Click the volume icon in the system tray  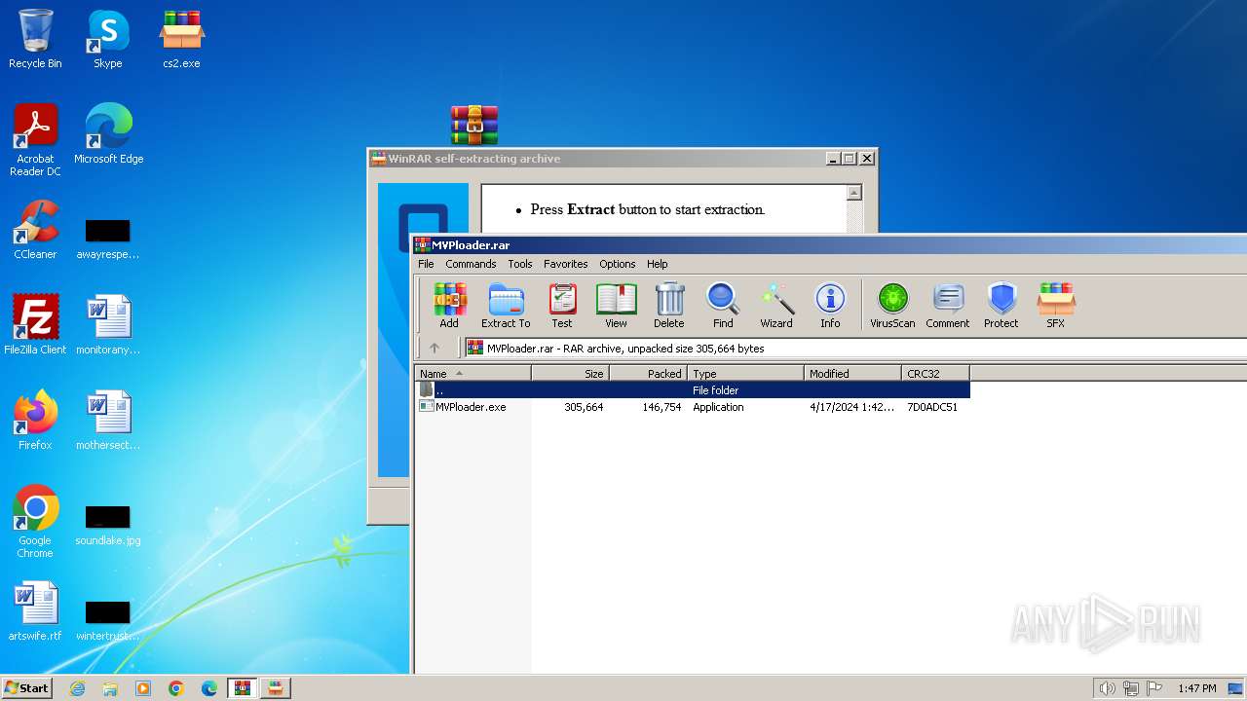point(1107,688)
